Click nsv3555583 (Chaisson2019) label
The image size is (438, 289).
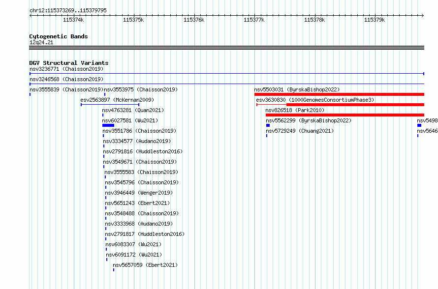pyautogui.click(x=141, y=172)
